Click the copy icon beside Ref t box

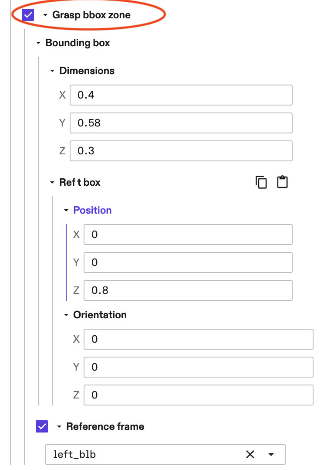click(261, 182)
